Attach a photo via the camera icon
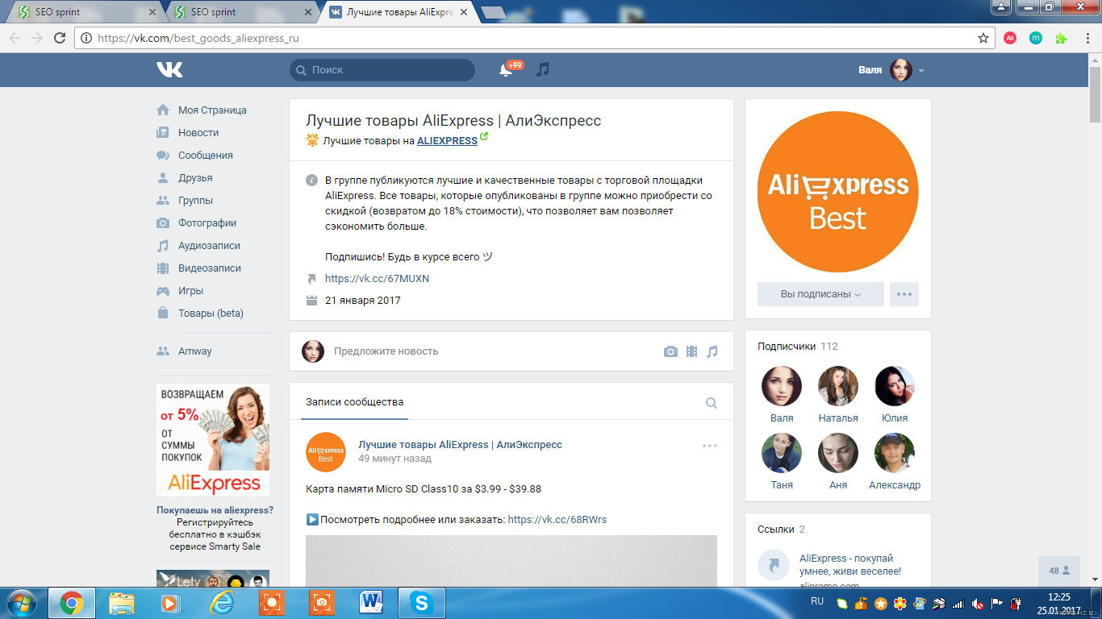1102x619 pixels. [x=670, y=351]
